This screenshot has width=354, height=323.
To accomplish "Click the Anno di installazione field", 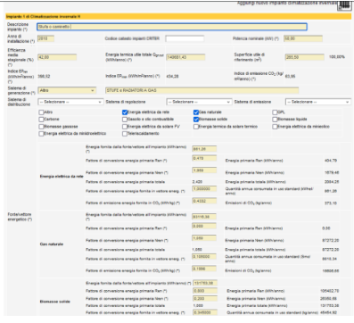I will tap(45, 38).
